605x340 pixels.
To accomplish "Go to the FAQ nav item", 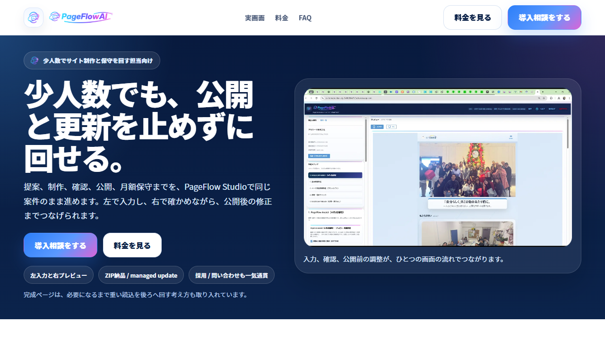I will 305,18.
